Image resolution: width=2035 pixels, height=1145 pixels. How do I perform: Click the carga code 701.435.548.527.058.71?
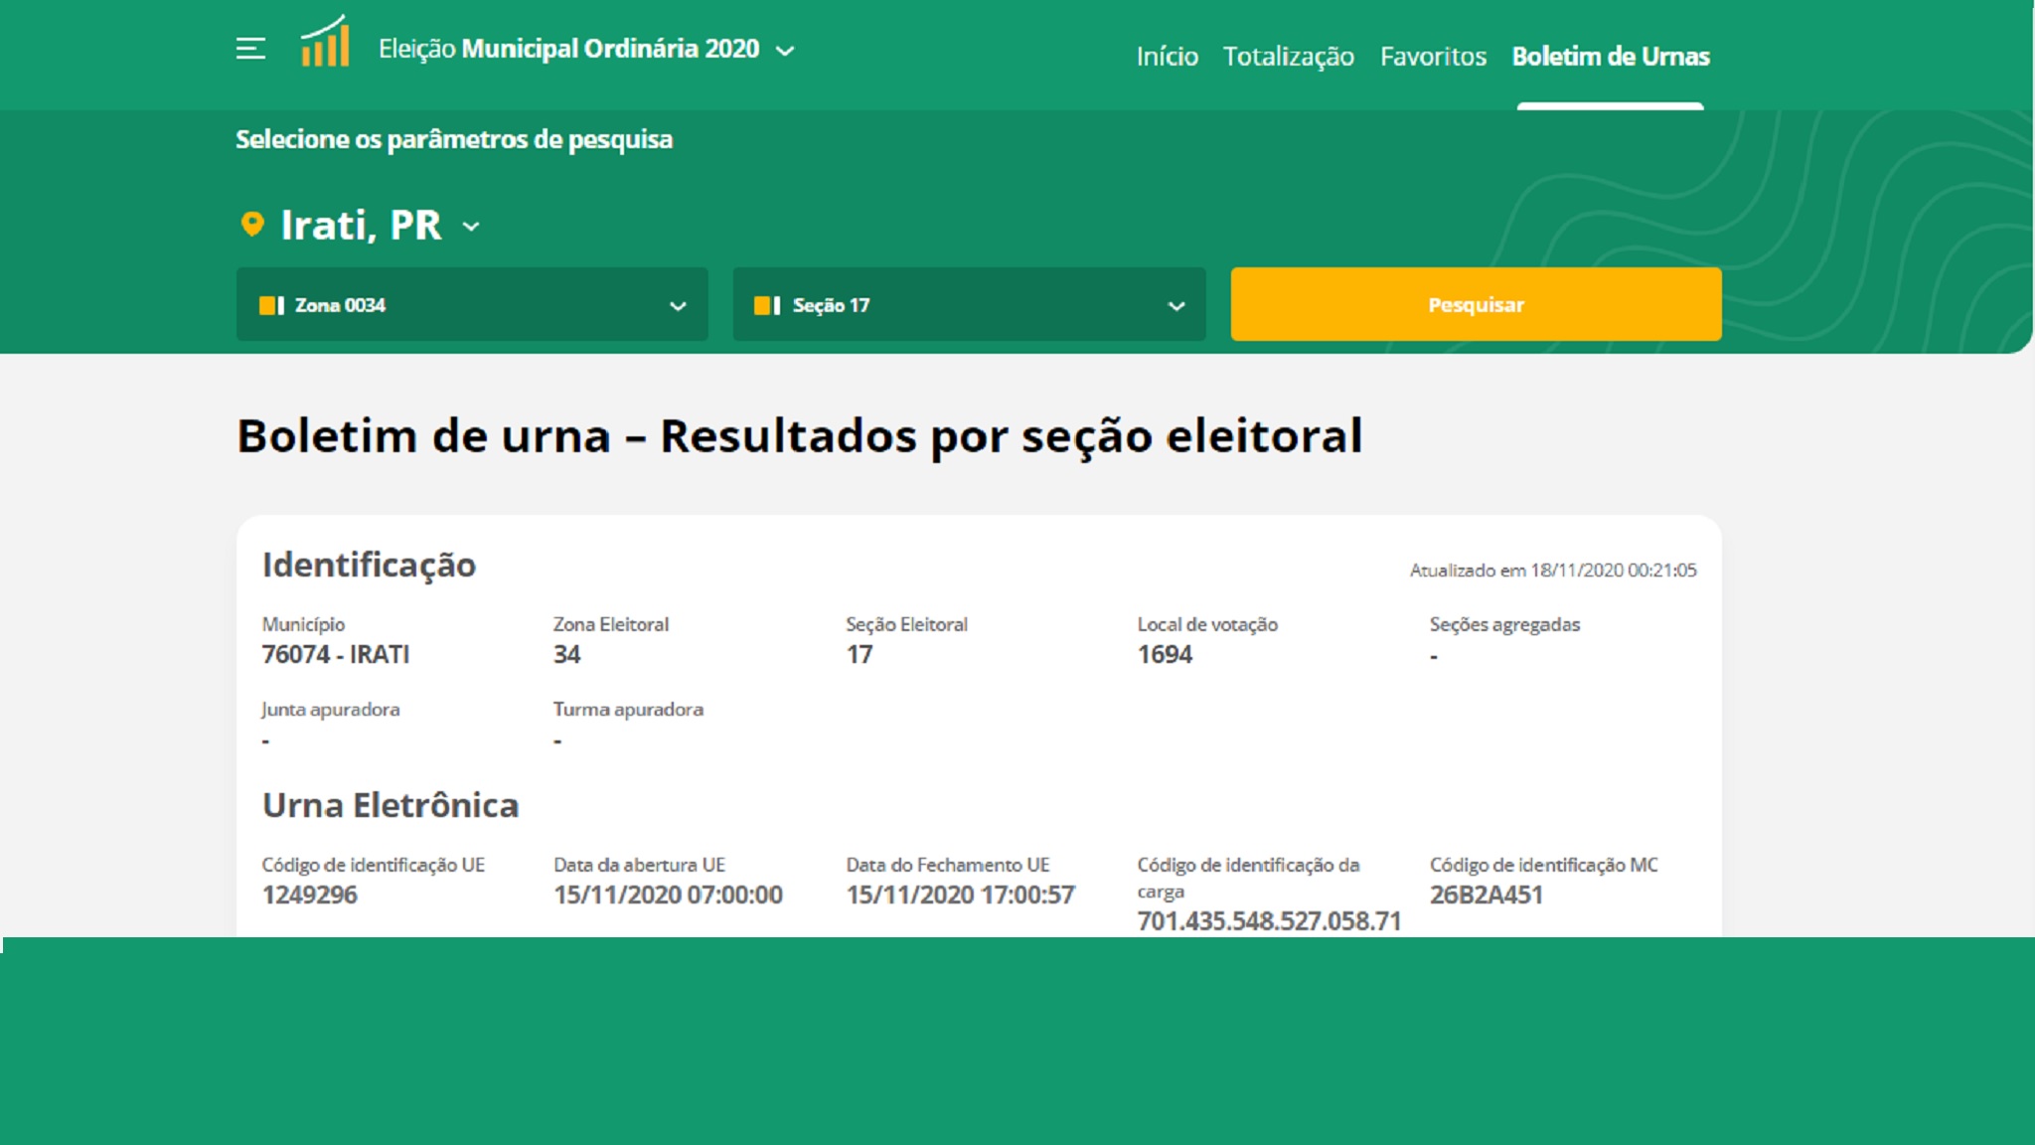tap(1268, 920)
